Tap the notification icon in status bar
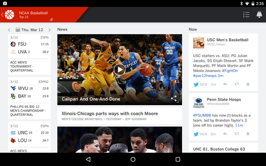Viewport: 266px width, 166px height. pos(5,3)
